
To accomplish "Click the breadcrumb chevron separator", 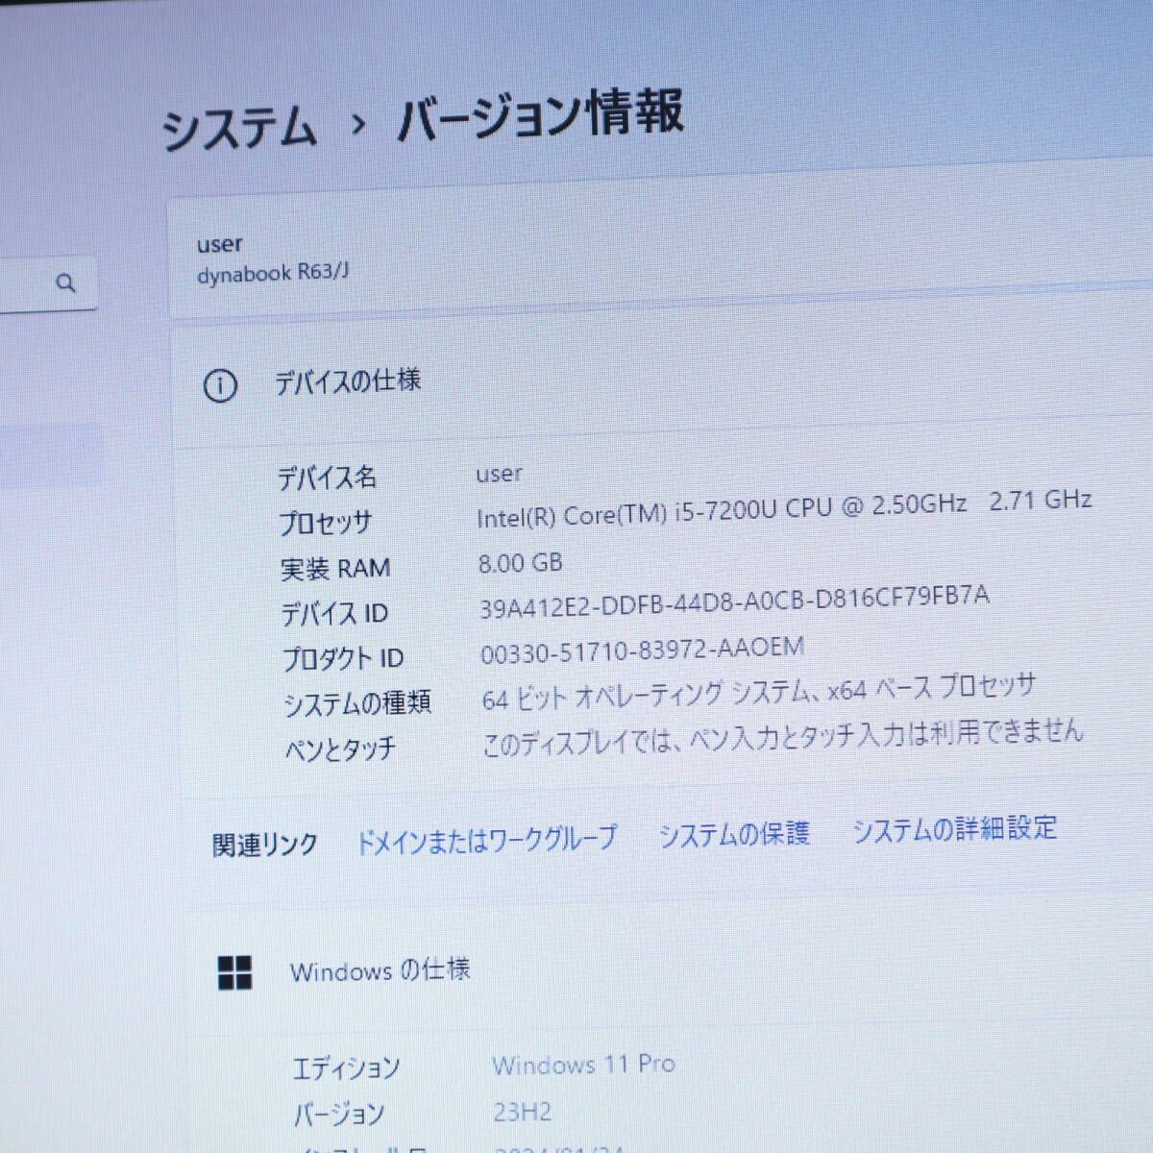I will click(x=358, y=124).
